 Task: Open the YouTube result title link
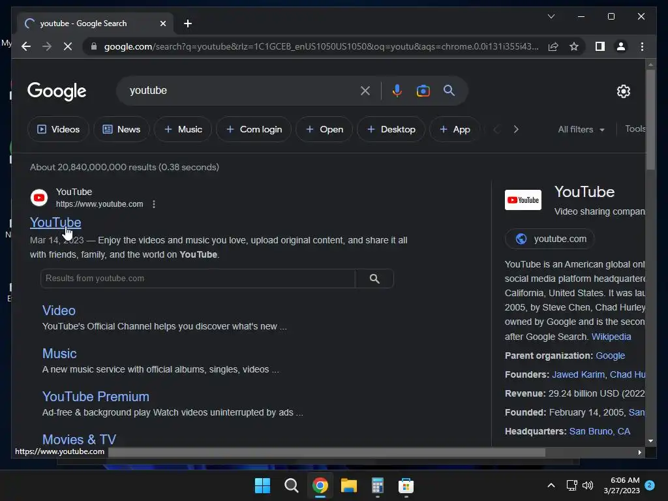tap(55, 222)
